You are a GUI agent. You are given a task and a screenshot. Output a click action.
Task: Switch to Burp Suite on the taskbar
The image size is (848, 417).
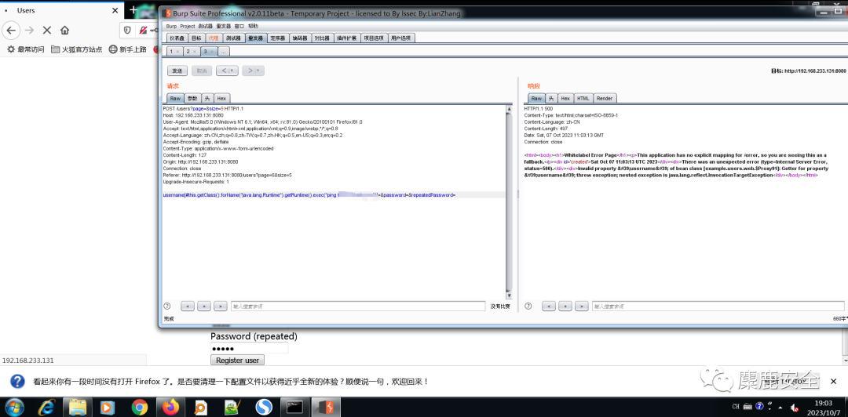click(326, 406)
